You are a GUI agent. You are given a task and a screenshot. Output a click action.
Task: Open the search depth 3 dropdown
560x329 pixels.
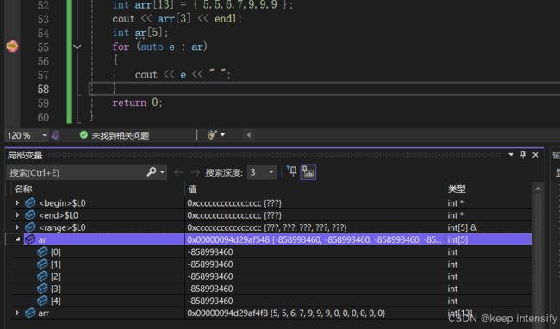tap(271, 173)
